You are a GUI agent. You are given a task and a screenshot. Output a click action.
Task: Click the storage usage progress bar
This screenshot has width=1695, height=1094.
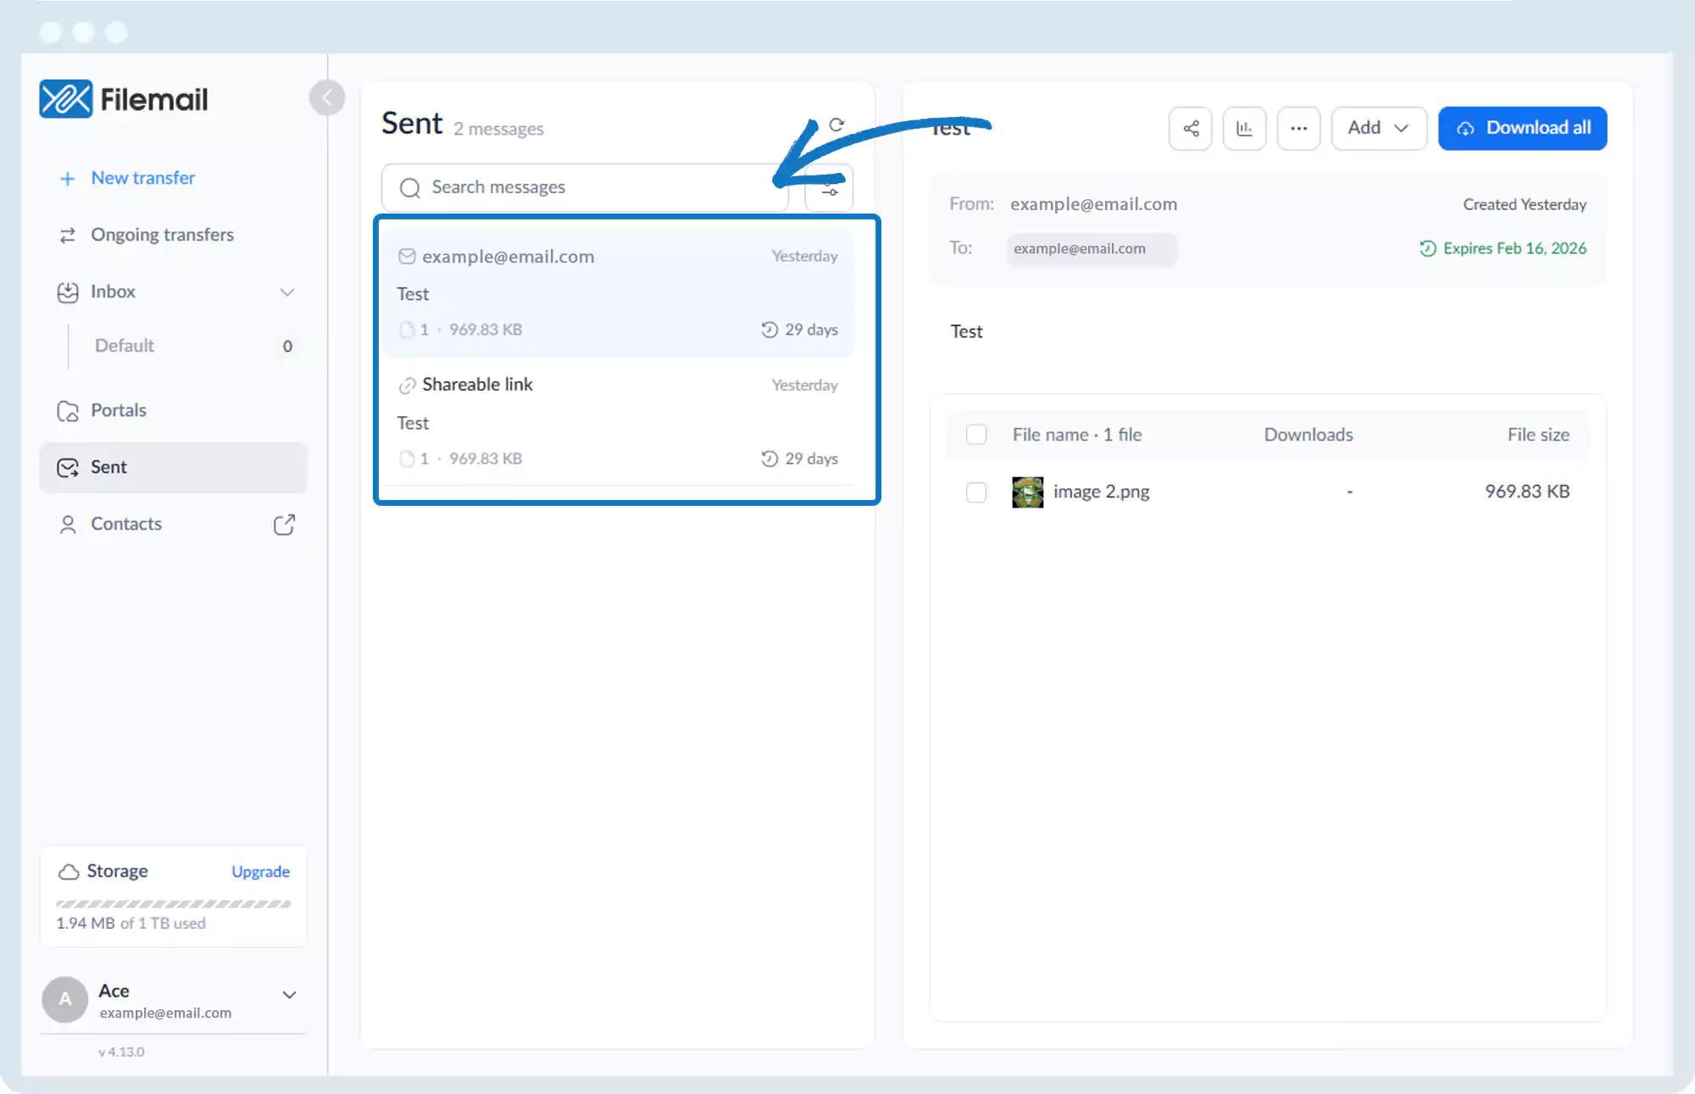[x=173, y=904]
